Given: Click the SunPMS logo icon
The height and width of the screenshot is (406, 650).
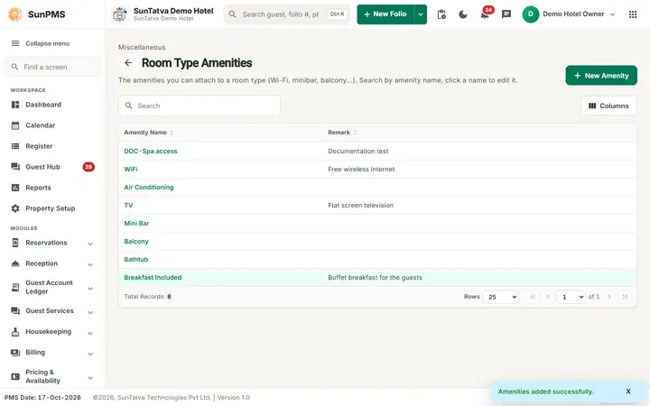Looking at the screenshot, I should point(15,14).
